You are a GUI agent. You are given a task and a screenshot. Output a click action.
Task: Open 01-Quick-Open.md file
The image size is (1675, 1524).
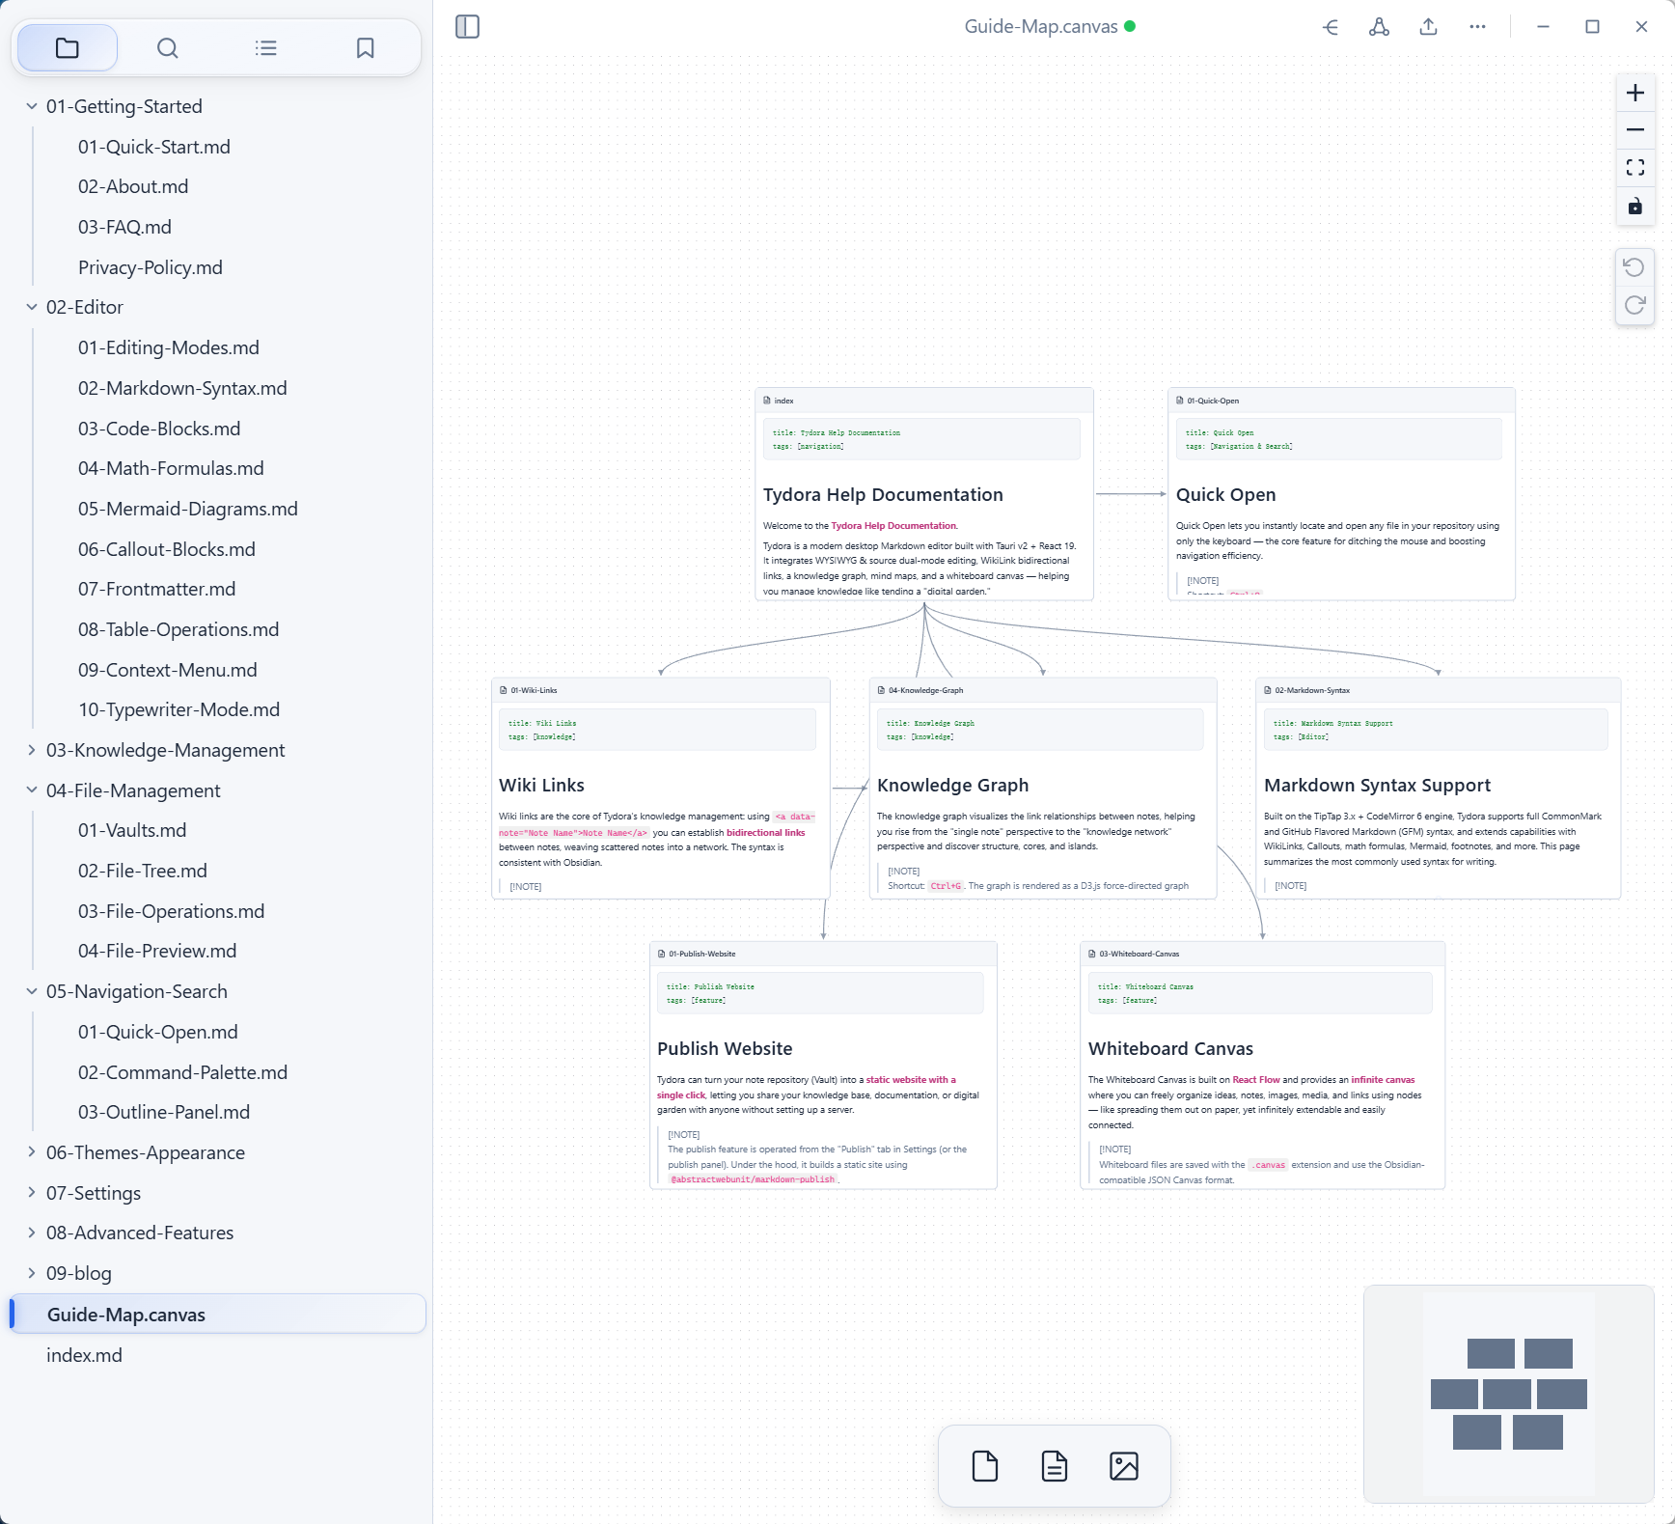click(x=158, y=1032)
